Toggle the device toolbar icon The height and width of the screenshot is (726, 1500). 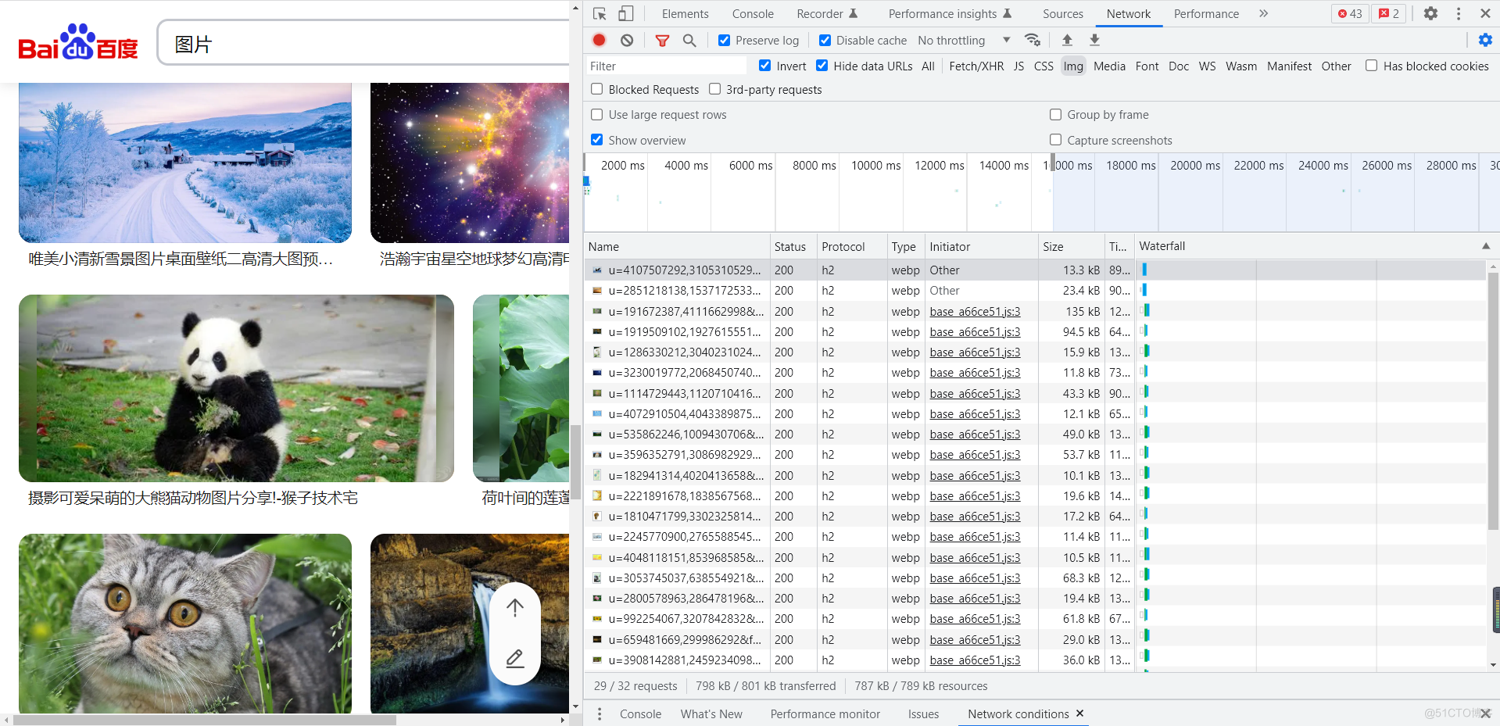pyautogui.click(x=625, y=13)
